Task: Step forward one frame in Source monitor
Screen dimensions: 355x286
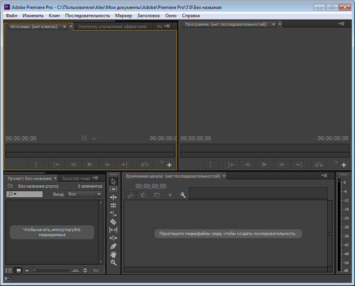Action: point(107,164)
